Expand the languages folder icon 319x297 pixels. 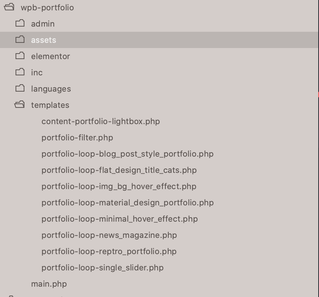tap(20, 88)
